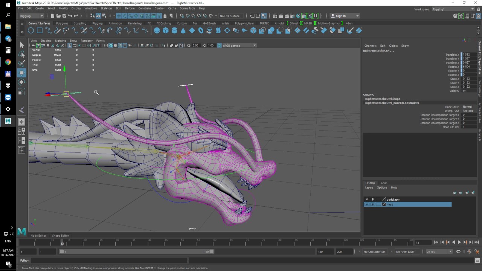Create a NURBS cylinder from the shelf
482x271 pixels.
[174, 30]
